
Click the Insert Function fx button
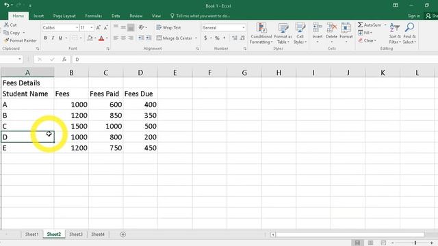click(64, 59)
